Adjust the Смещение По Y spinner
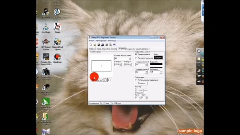Screen dimensions: 240x135 tap(147, 97)
